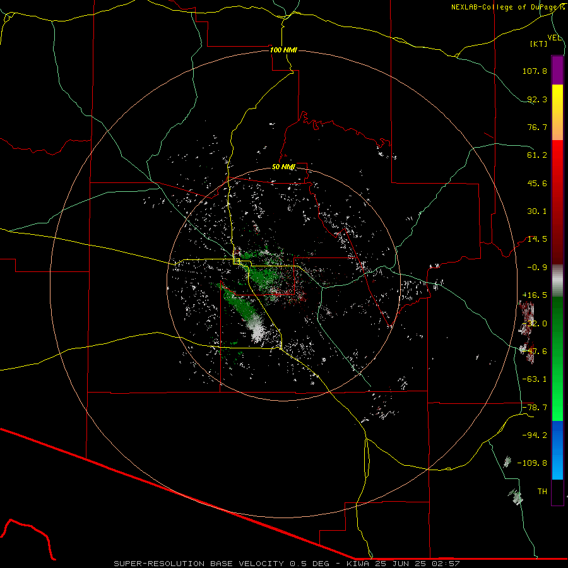Click the 107.8 velocity scale value

pyautogui.click(x=535, y=71)
